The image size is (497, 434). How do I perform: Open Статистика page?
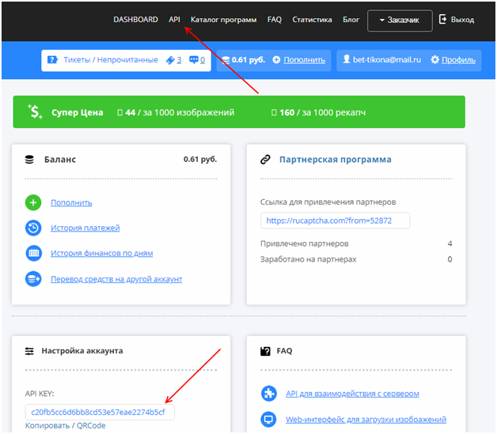[x=312, y=20]
